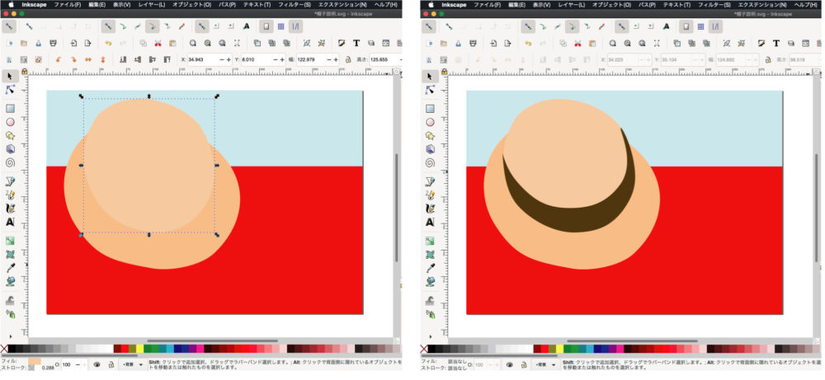Choose the Node edit tool in right window
Image resolution: width=825 pixels, height=380 pixels.
[428, 89]
